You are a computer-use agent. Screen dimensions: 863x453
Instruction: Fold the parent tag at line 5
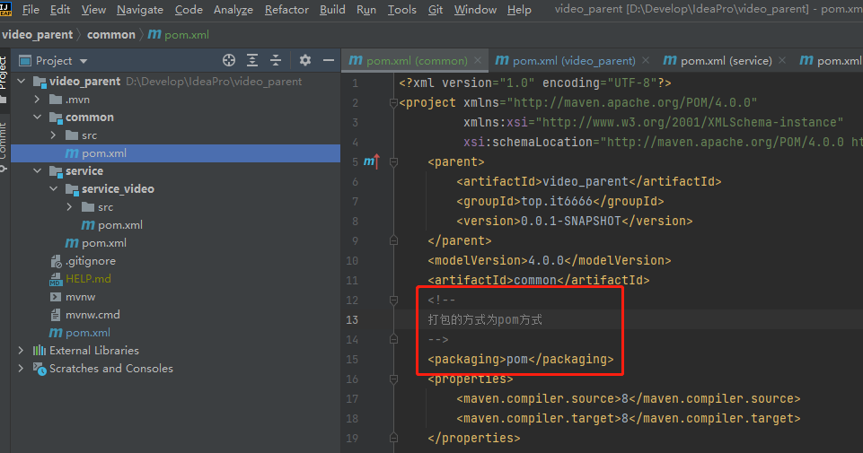[x=393, y=162]
